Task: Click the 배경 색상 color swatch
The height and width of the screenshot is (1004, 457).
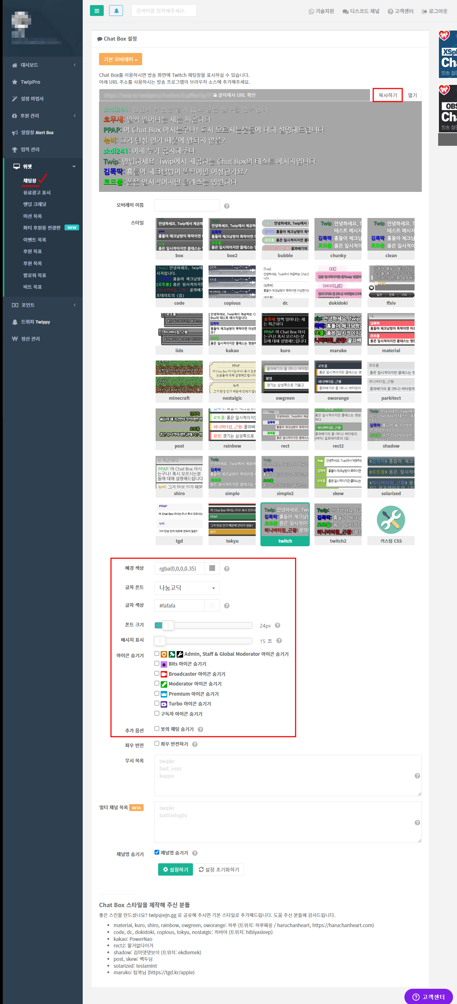Action: tap(212, 568)
